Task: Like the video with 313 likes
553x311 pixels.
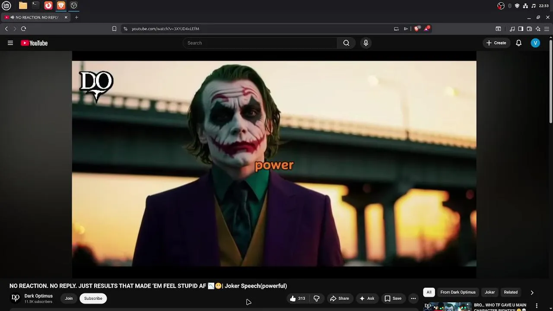Action: pos(297,298)
